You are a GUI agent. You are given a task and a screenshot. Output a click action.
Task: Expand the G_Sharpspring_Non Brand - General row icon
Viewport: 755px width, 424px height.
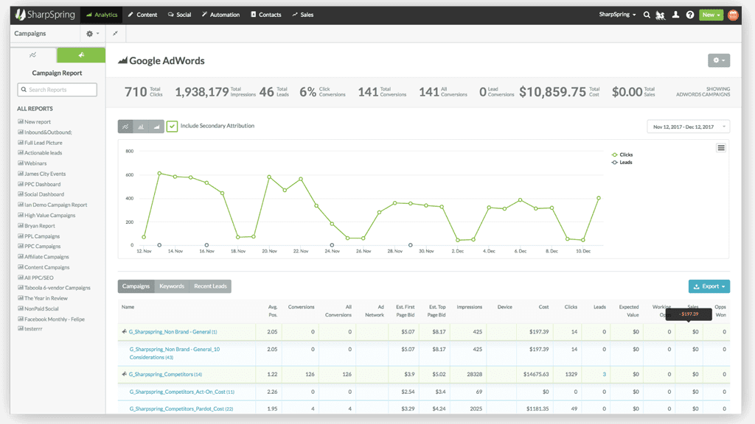click(124, 332)
